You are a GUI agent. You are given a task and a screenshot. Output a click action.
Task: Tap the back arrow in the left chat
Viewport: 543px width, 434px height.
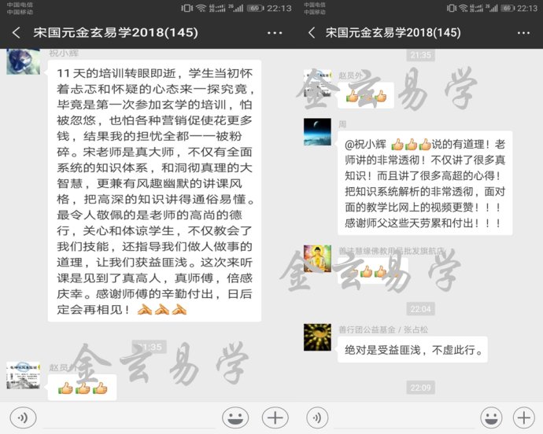tap(16, 33)
